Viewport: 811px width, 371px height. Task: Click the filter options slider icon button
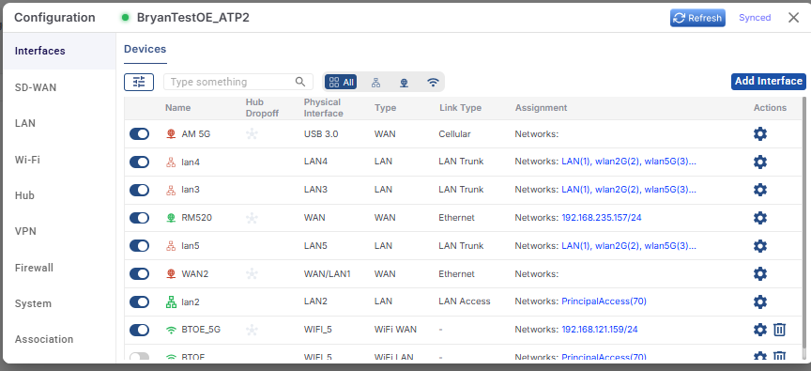coord(139,82)
